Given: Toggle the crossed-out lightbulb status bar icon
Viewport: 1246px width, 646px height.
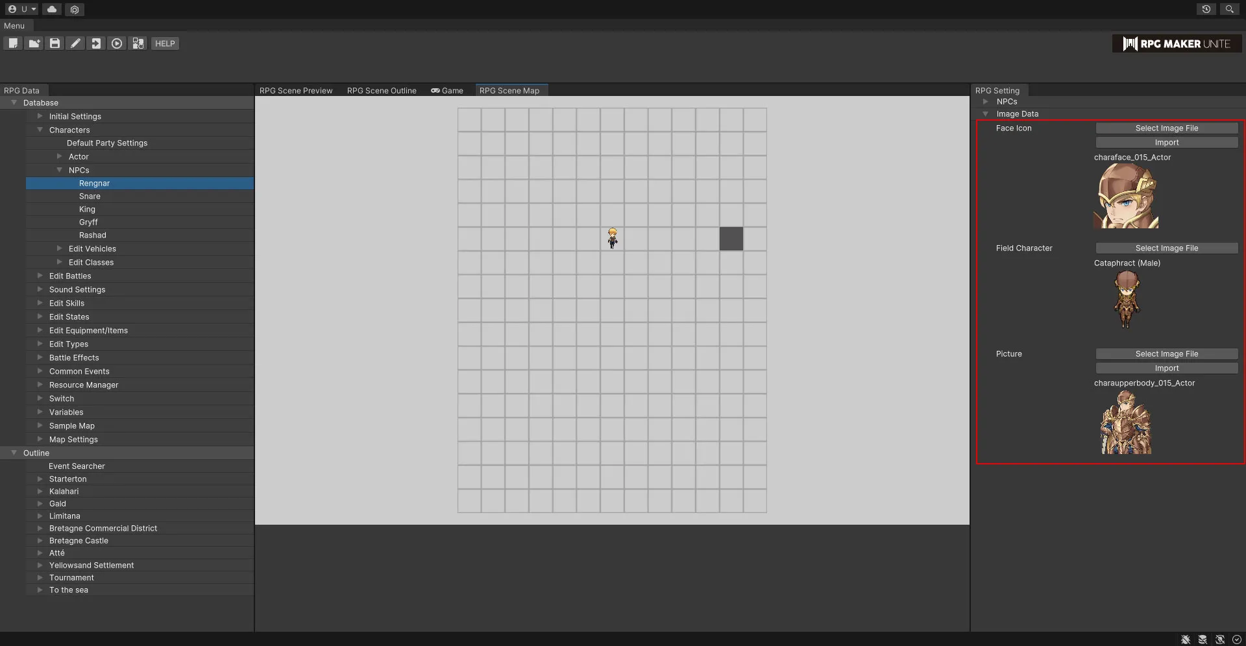Looking at the screenshot, I should tap(1220, 640).
